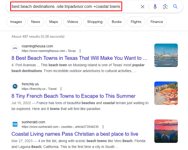Image resolution: width=188 pixels, height=150 pixels.
Task: Click the search query input field
Action: [x=66, y=7]
